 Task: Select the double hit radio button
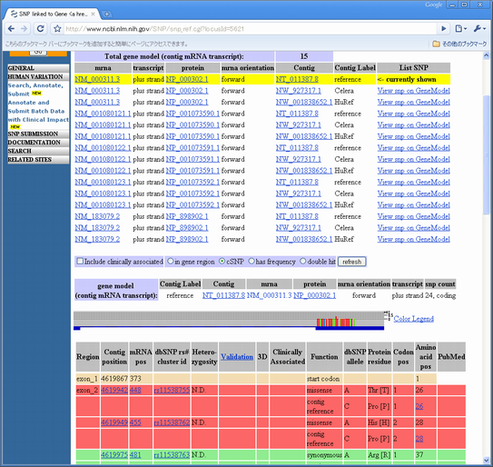(302, 261)
